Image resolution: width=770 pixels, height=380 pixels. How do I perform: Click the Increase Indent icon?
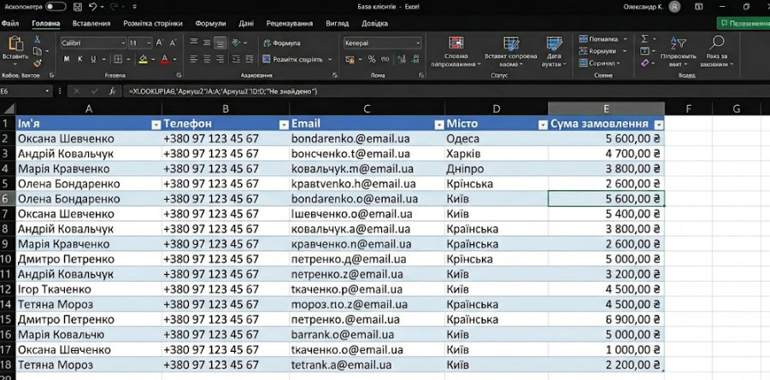click(250, 60)
